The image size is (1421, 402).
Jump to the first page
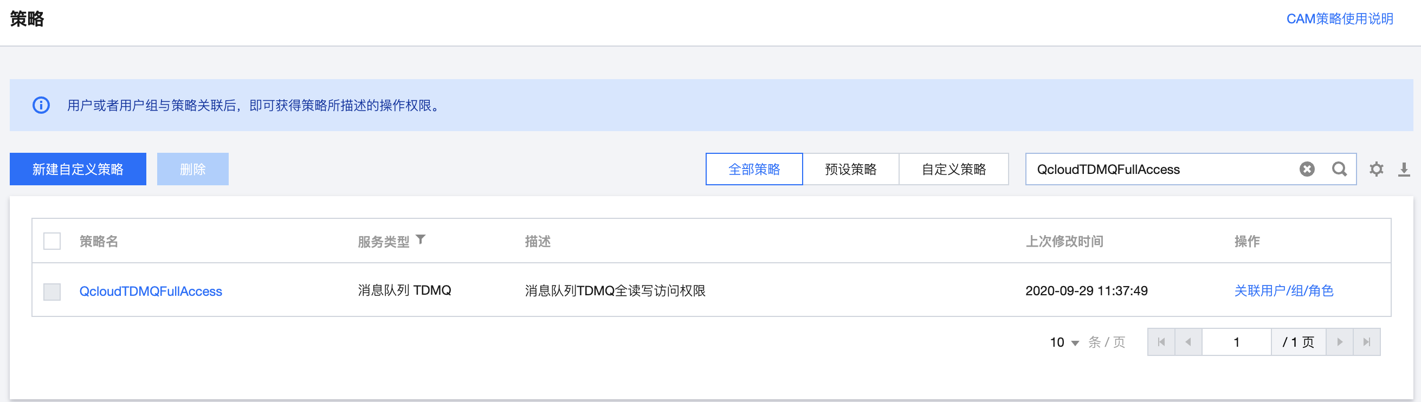click(1161, 342)
